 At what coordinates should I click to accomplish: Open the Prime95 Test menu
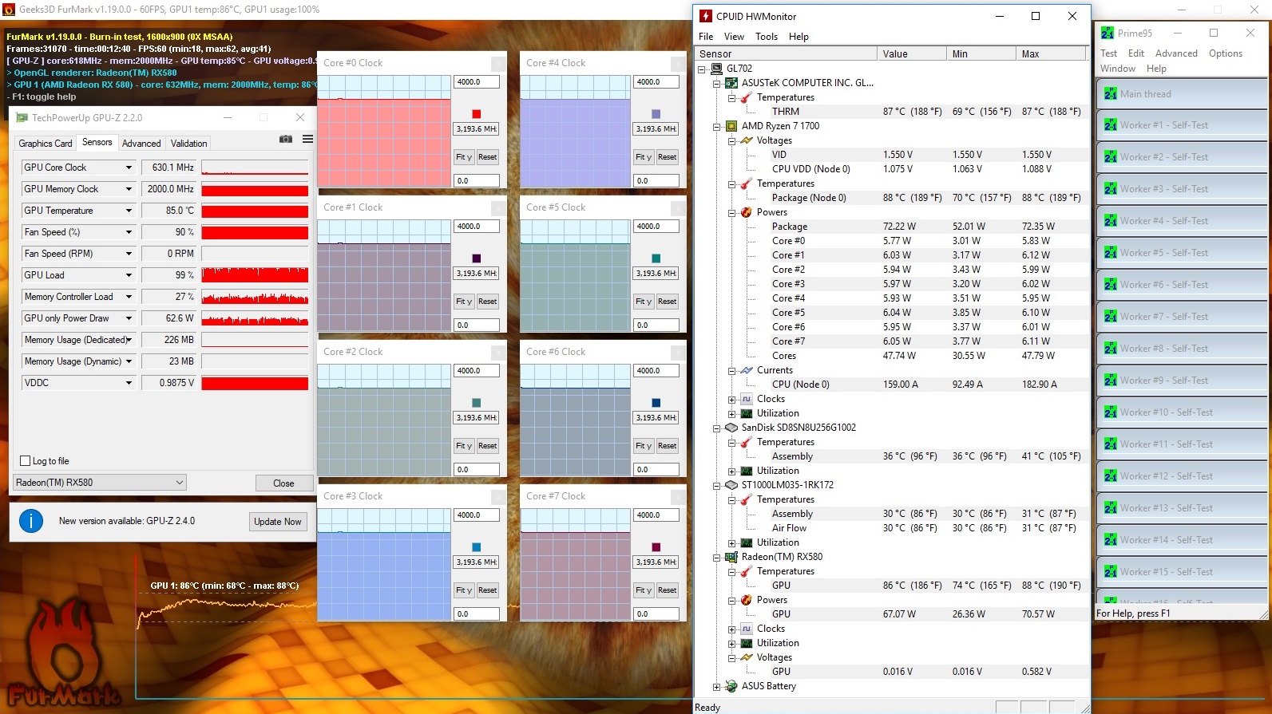pos(1108,53)
